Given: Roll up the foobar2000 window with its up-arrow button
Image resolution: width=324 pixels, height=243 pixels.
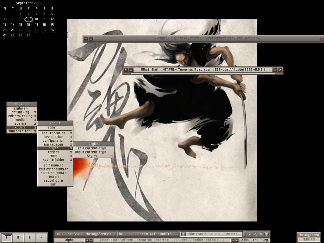Looking at the screenshot, I should pyautogui.click(x=126, y=70).
